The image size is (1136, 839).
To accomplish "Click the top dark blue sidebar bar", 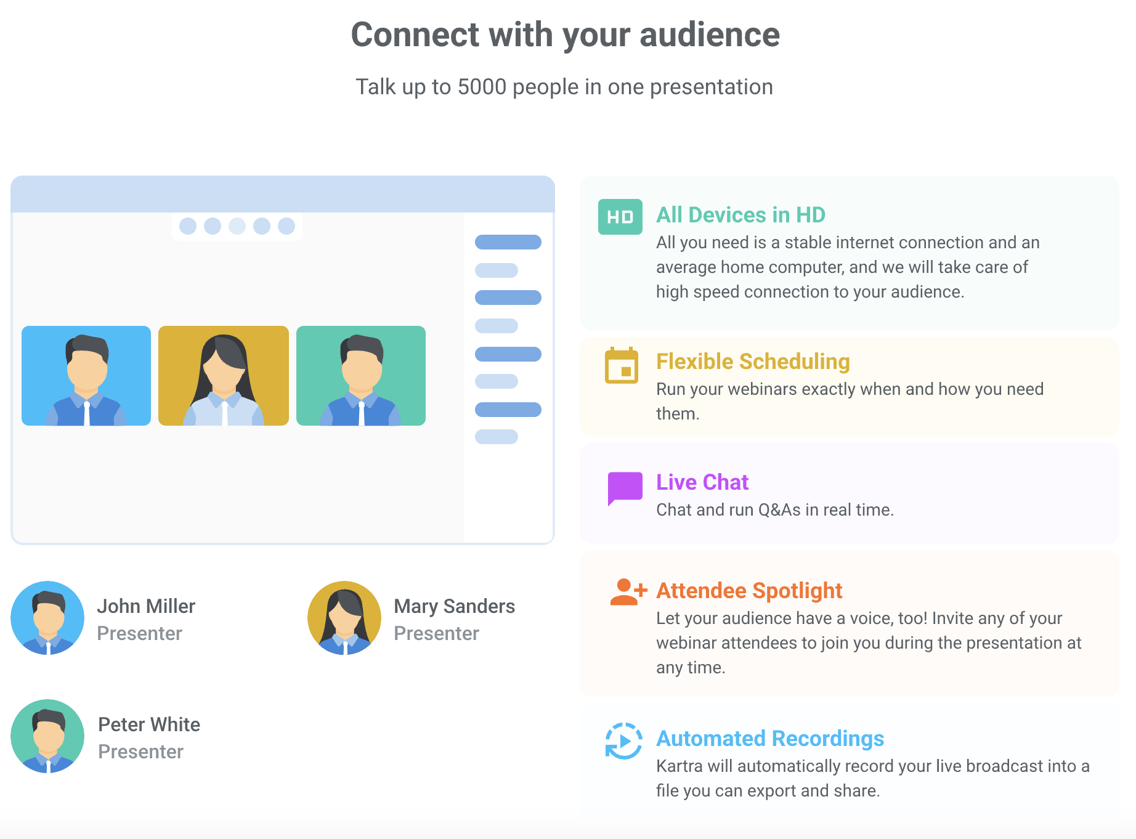I will [x=508, y=242].
